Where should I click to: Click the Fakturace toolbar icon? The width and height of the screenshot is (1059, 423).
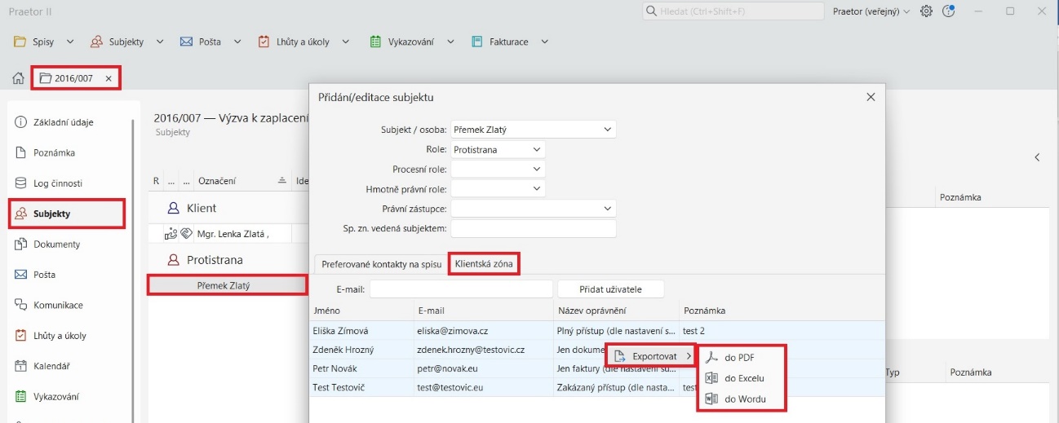pyautogui.click(x=476, y=42)
